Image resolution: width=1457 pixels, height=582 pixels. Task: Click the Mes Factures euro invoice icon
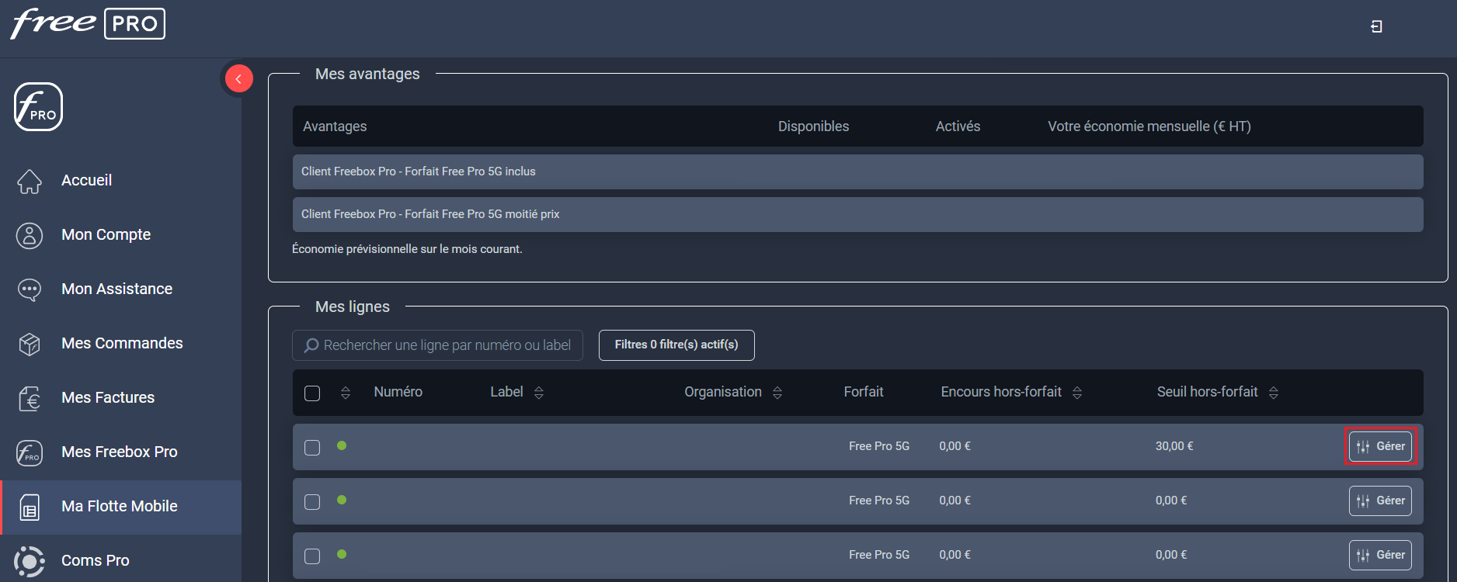[x=30, y=398]
